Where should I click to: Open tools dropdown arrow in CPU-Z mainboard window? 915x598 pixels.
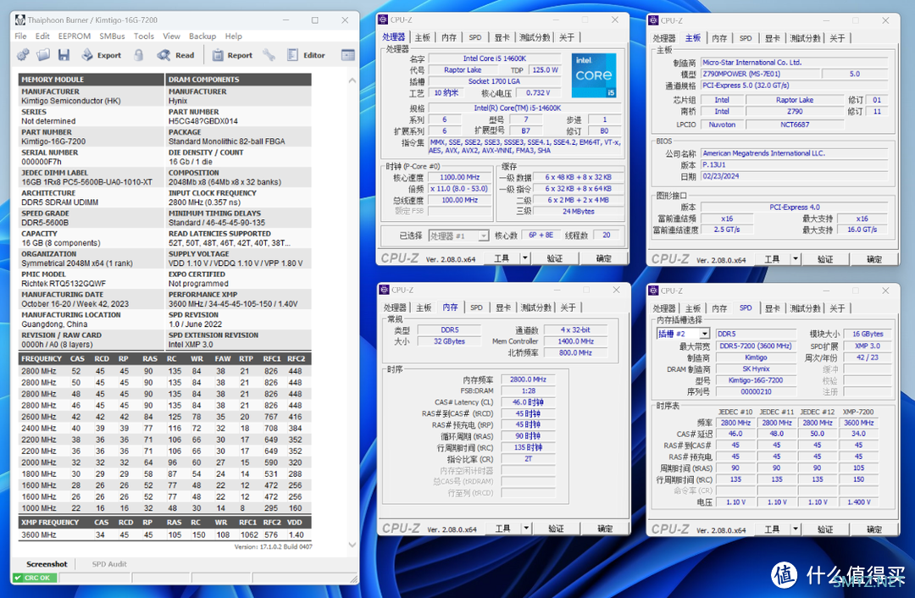pyautogui.click(x=796, y=258)
